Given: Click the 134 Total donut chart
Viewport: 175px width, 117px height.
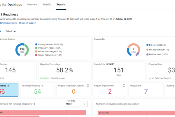Looking at the screenshot, I should (x=22, y=50).
